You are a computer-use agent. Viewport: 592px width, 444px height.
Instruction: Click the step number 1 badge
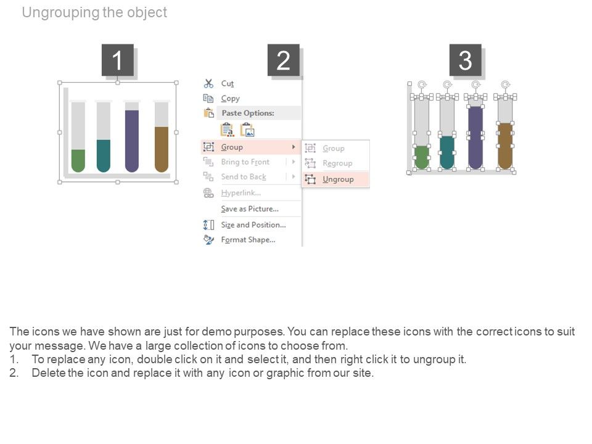pyautogui.click(x=117, y=60)
